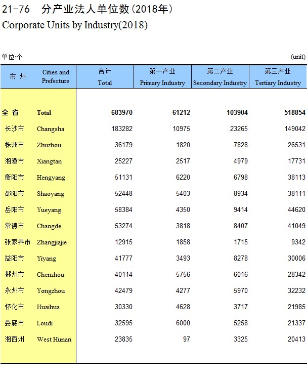
Task: Select the 'Yongzhou' row label
Action: pyautogui.click(x=51, y=291)
